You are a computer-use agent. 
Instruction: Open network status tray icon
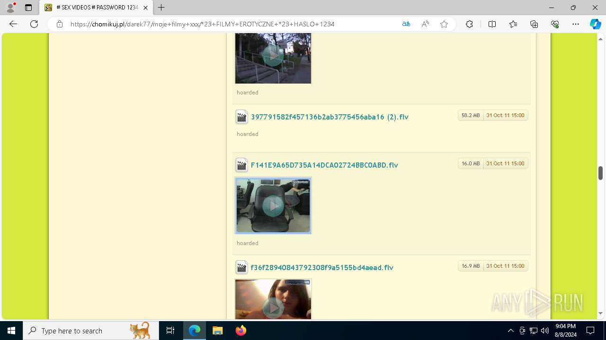coord(534,331)
